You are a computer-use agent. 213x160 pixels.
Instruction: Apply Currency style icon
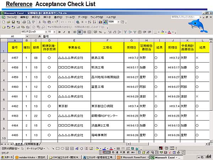tap(95, 32)
